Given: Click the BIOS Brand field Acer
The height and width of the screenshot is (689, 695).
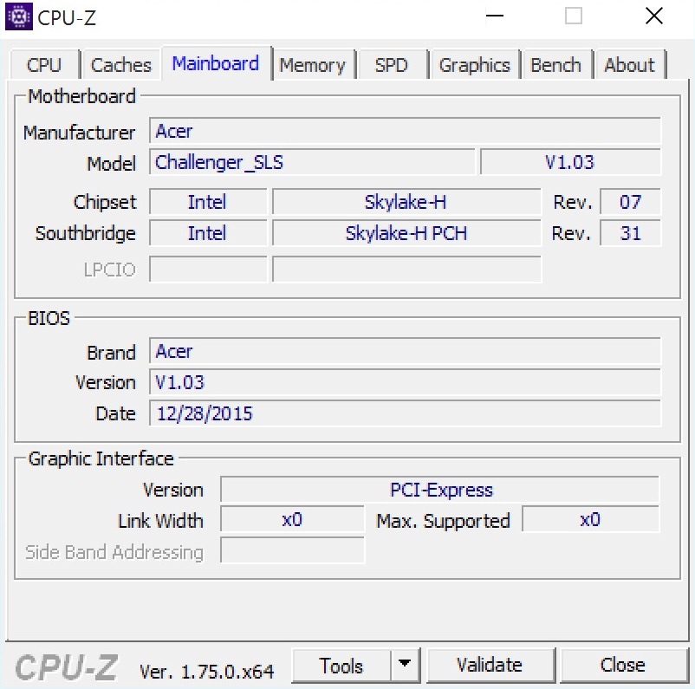Looking at the screenshot, I should pyautogui.click(x=405, y=351).
